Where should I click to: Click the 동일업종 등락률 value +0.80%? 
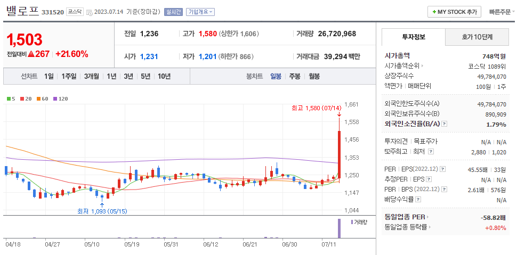(496, 228)
